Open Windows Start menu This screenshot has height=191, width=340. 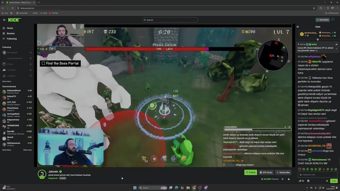(135, 188)
